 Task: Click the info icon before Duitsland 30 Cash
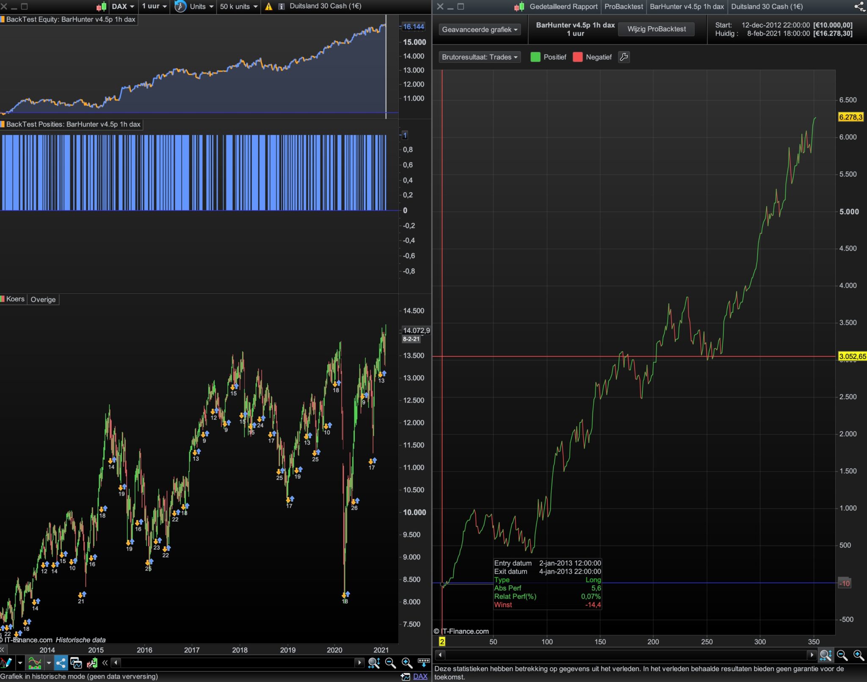pos(281,6)
